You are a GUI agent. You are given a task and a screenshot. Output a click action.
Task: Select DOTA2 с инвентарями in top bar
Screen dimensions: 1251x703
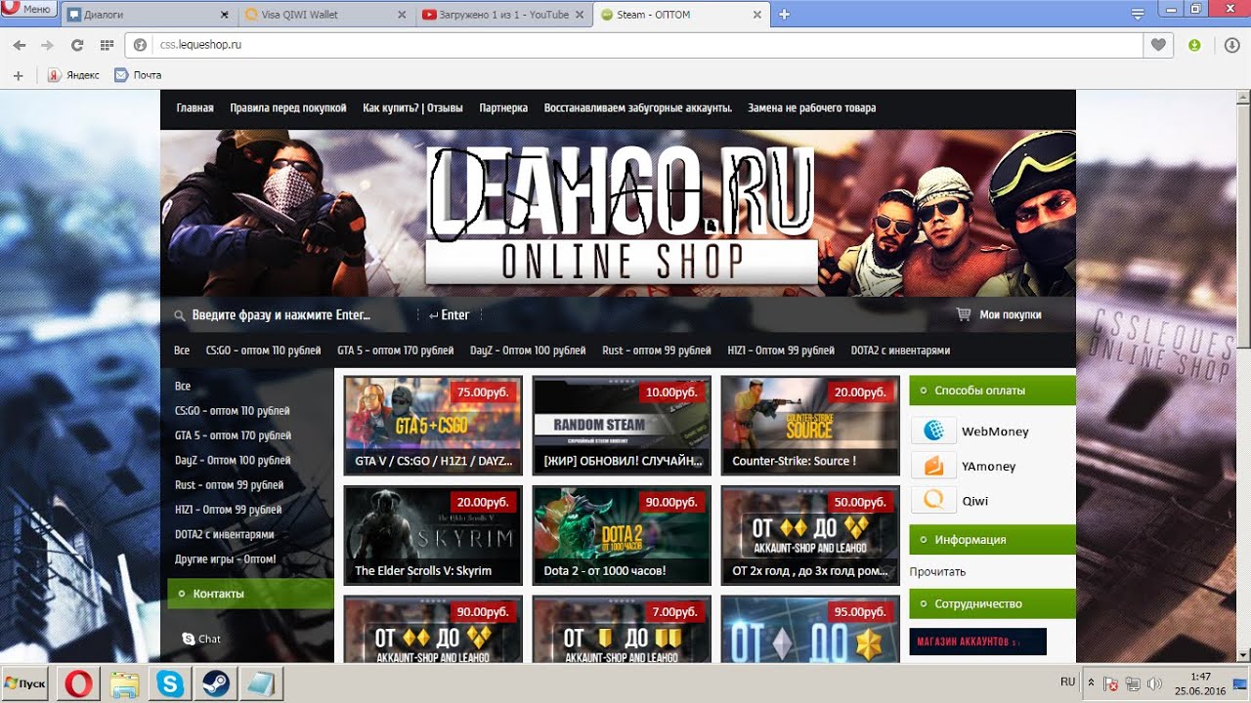(x=900, y=351)
